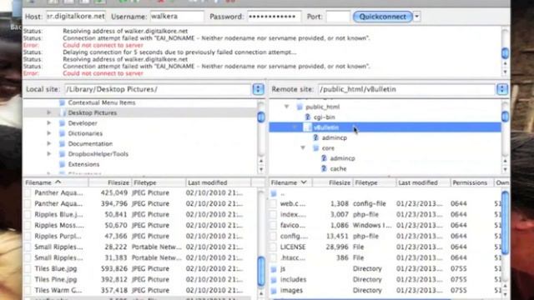Image resolution: width=534 pixels, height=300 pixels.
Task: Open the Quickconnect history dropdown arrow
Action: [417, 17]
